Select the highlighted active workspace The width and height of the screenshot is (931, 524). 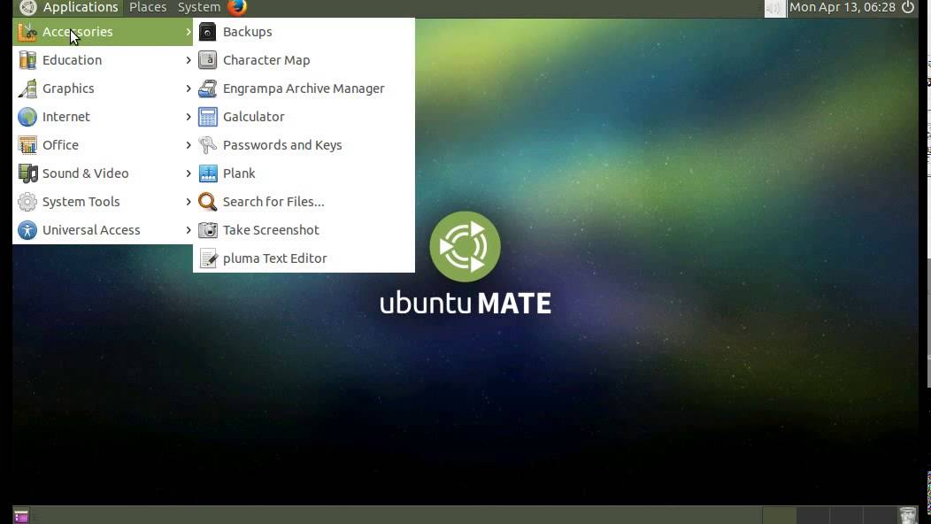[779, 515]
